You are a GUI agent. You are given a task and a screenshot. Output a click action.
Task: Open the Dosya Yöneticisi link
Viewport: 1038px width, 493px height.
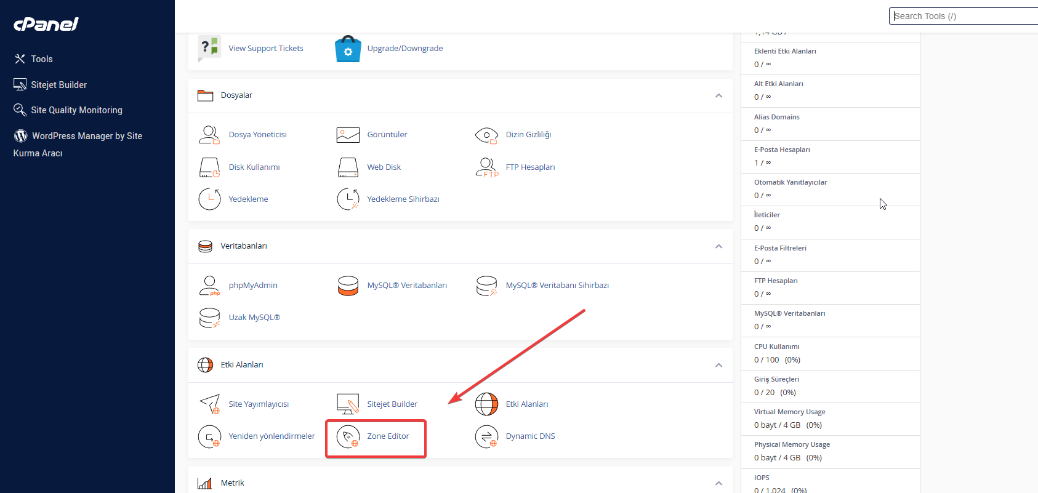258,134
